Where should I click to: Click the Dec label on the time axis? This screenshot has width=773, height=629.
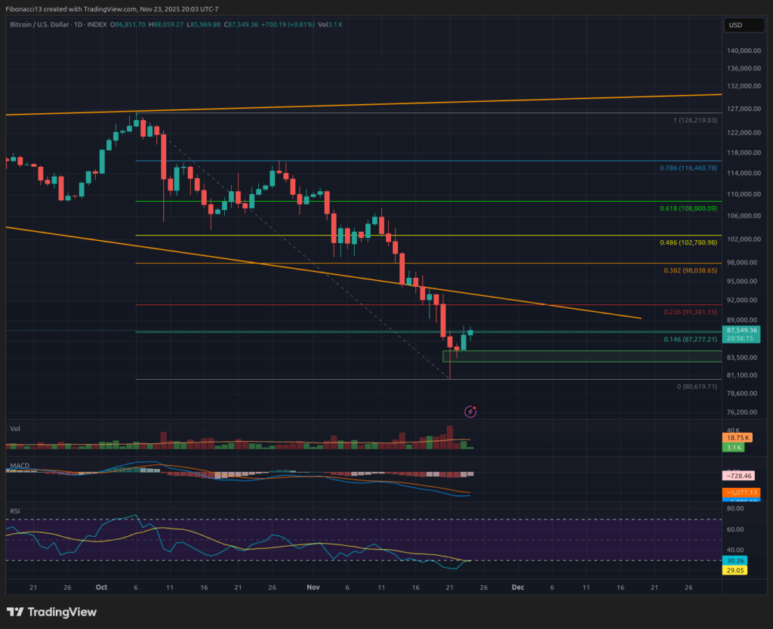[518, 587]
